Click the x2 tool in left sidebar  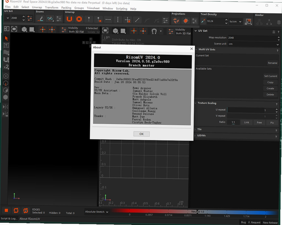coord(6,67)
